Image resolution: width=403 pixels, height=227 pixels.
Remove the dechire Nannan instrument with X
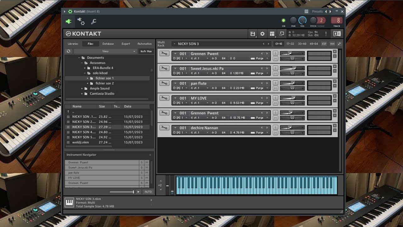pyautogui.click(x=335, y=125)
